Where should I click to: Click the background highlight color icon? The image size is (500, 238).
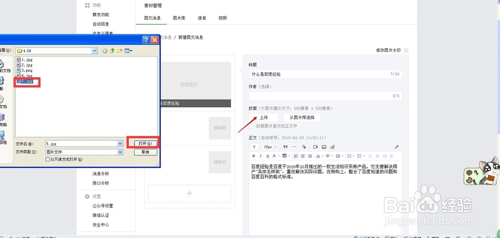click(284, 156)
